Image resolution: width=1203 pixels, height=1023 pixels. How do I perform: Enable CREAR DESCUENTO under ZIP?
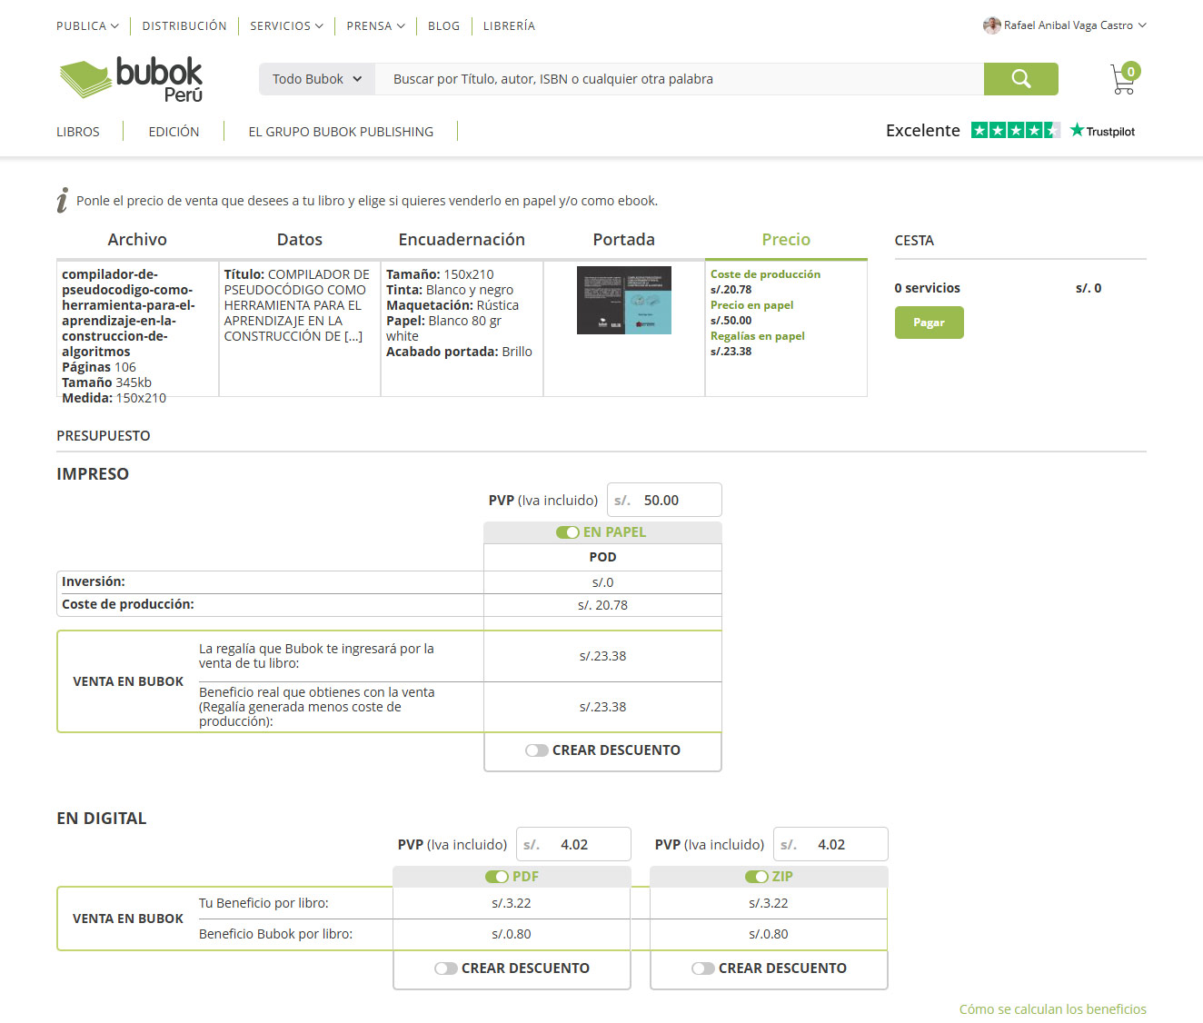point(703,968)
